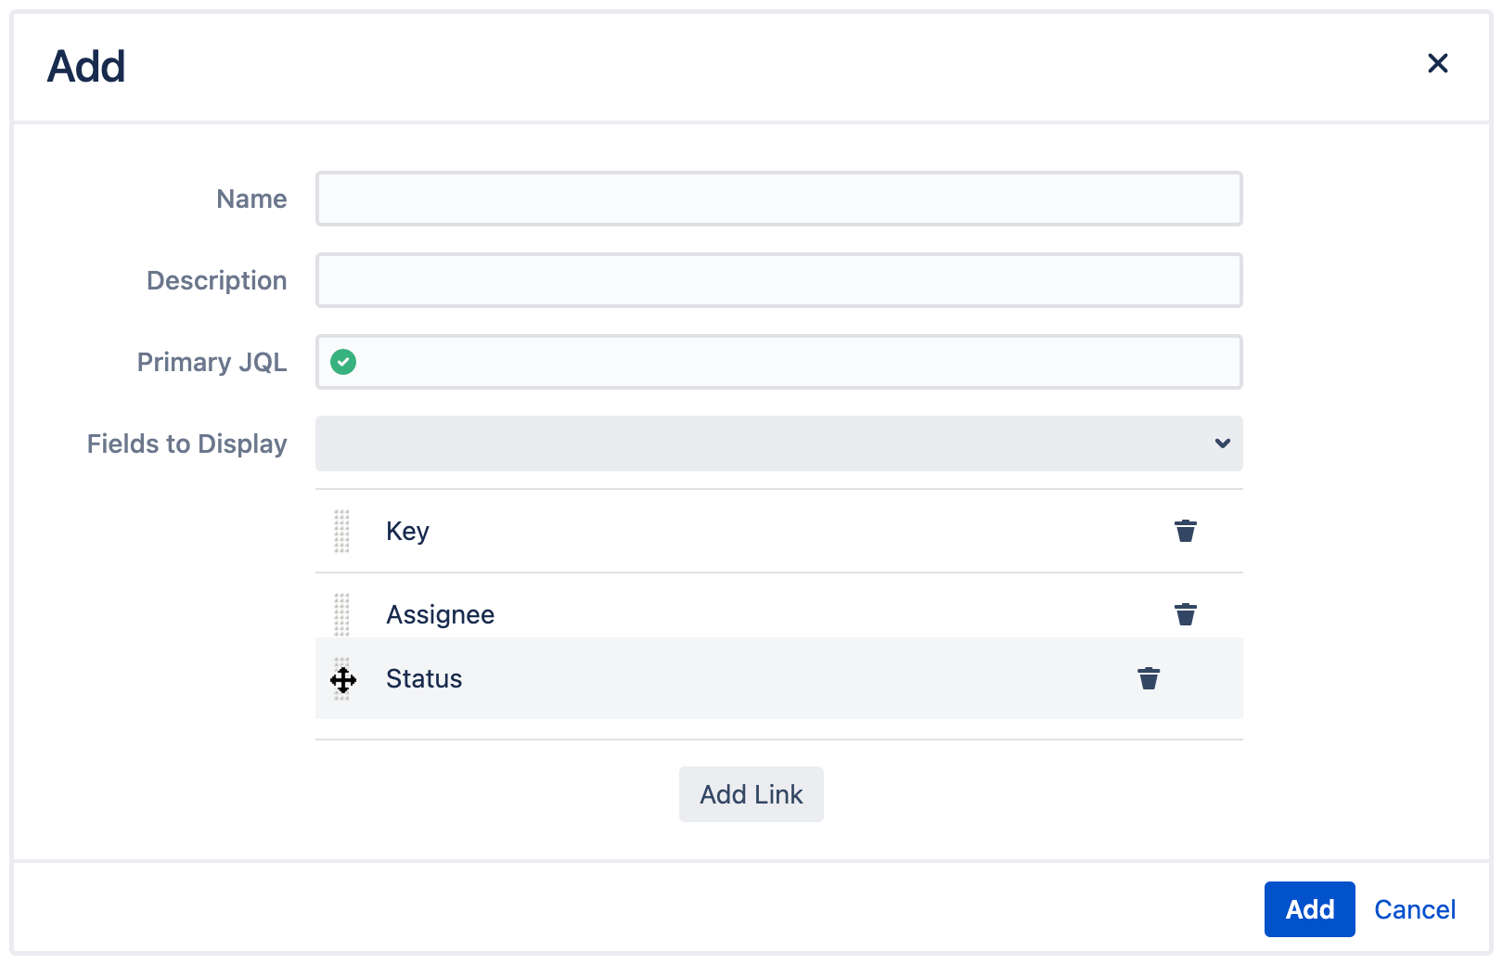Delete the Key field with trash icon
This screenshot has height=965, width=1503.
pos(1186,531)
